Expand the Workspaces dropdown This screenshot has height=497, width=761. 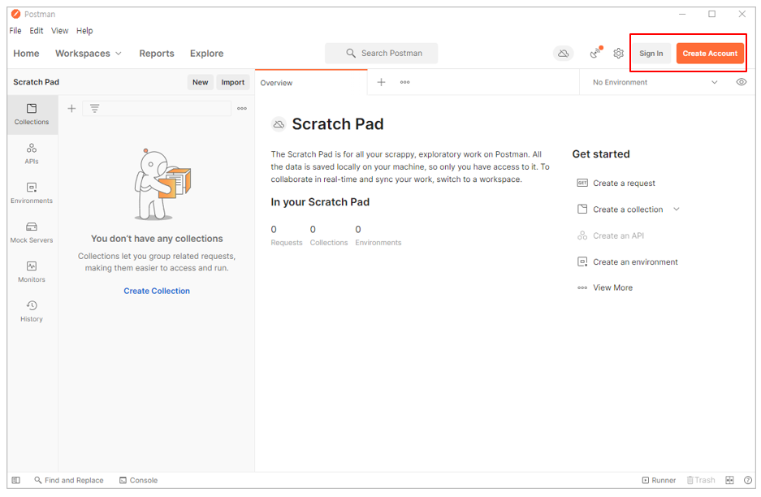pos(88,54)
